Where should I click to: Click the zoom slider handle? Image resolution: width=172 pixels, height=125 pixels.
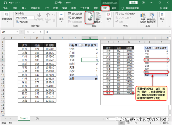coord(150,123)
